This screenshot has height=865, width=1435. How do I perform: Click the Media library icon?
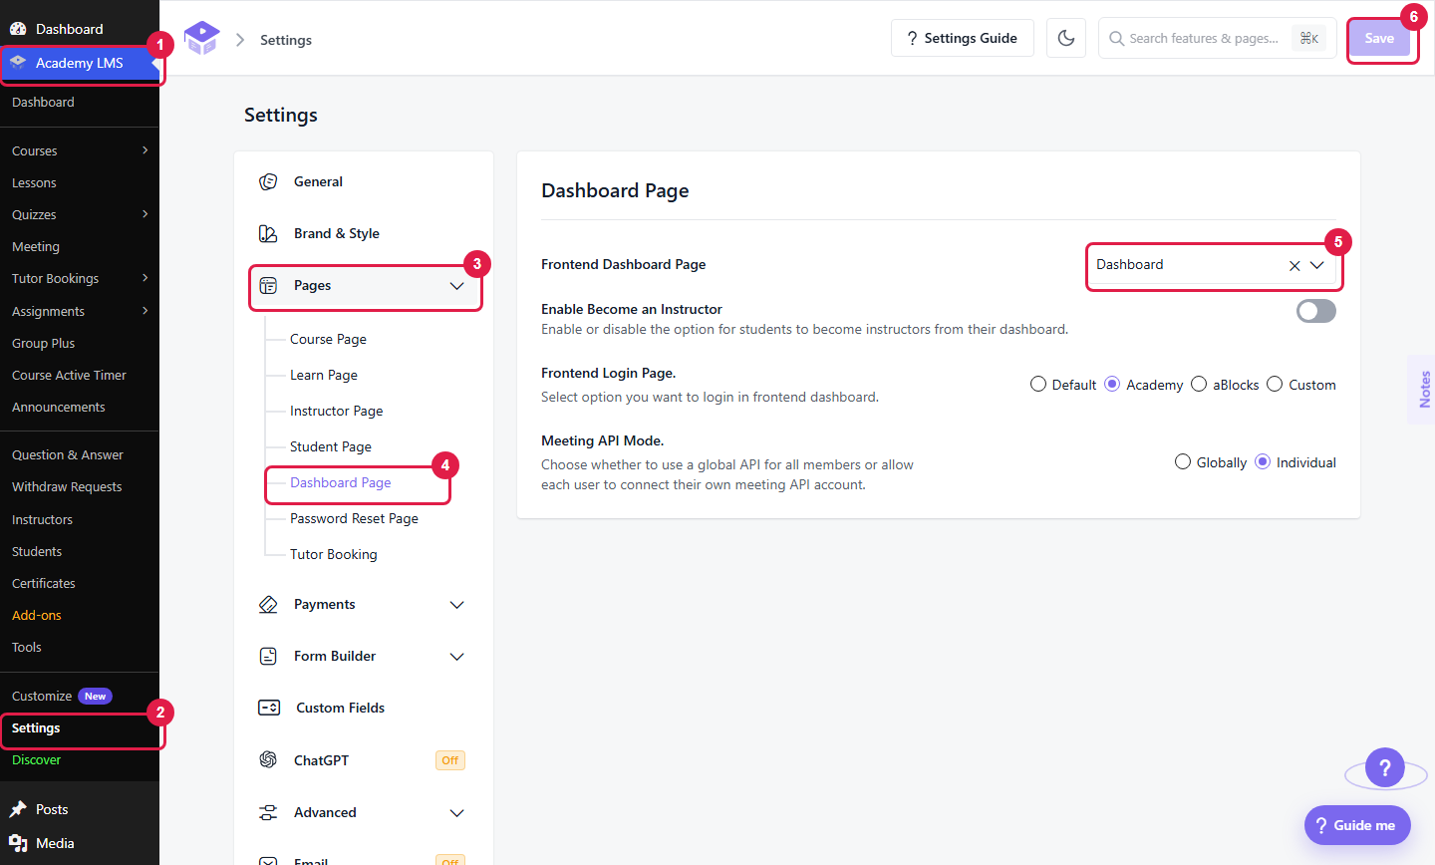18,843
